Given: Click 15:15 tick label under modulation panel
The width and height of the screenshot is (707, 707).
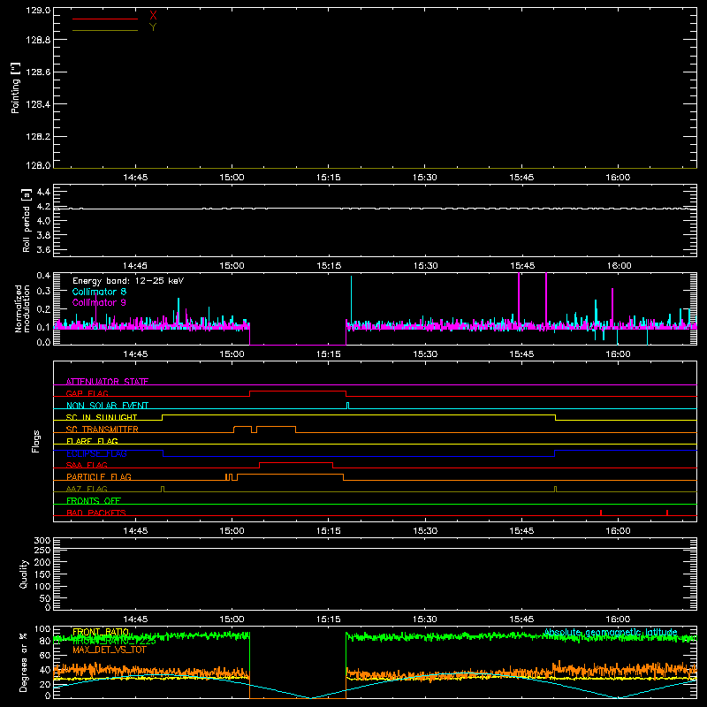Looking at the screenshot, I should pos(329,354).
